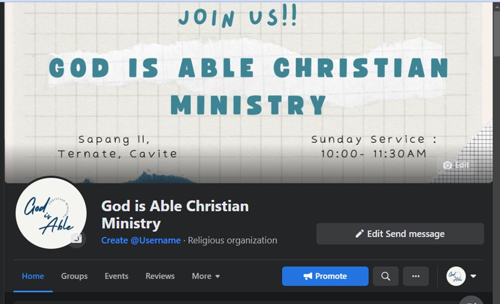Screen dimensions: 500x304
Task: Open the page search magnifier icon
Action: (x=386, y=276)
